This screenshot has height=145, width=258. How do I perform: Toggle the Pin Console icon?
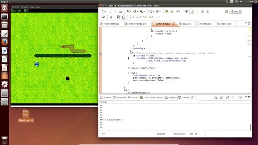227,97
